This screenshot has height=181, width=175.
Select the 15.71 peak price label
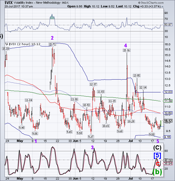52,44
